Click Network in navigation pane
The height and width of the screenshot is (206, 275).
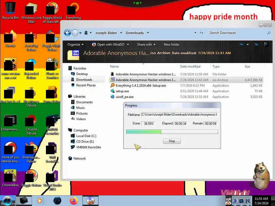click(x=79, y=159)
